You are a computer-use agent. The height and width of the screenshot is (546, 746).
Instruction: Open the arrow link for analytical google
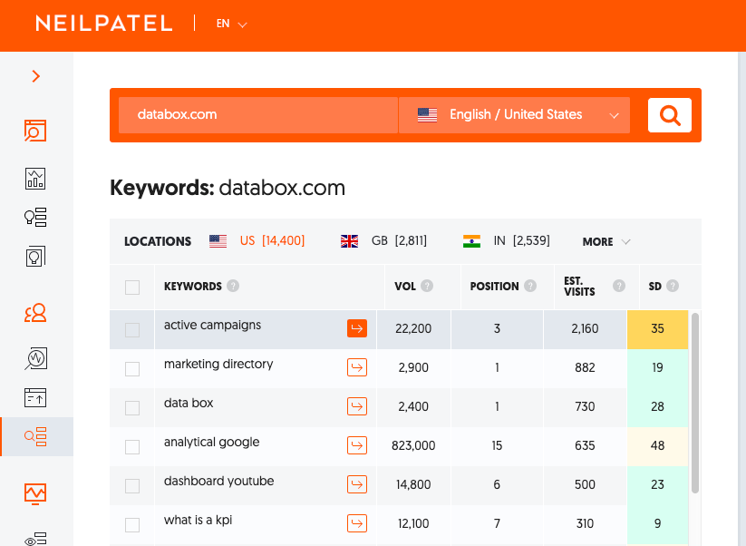point(357,445)
